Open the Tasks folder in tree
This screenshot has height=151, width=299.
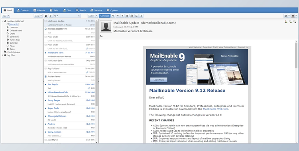click(12, 49)
